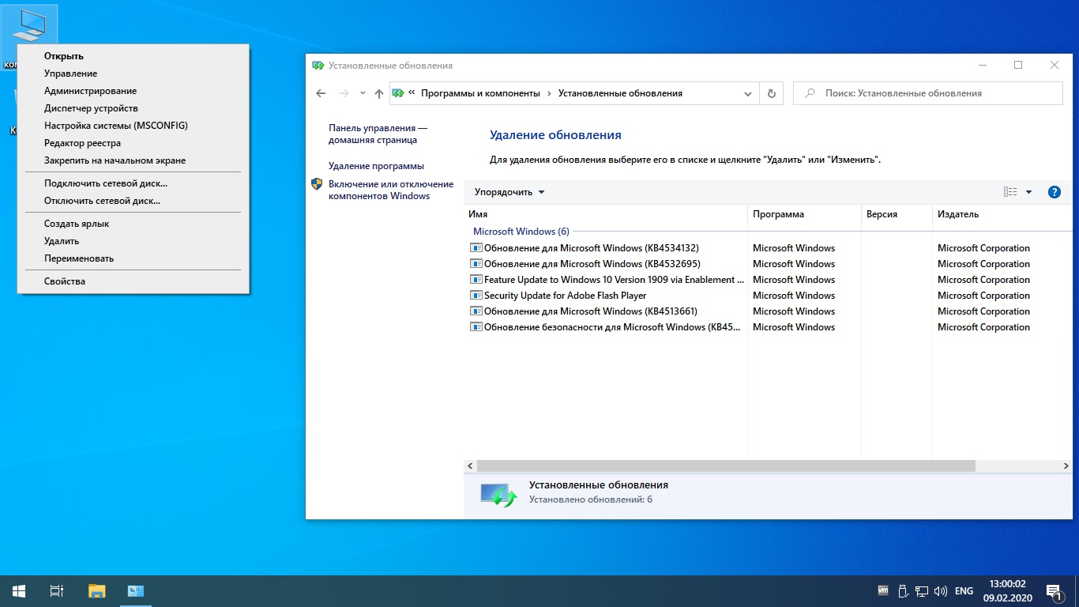Choose Открыть in the context menu
This screenshot has height=607, width=1079.
point(133,56)
